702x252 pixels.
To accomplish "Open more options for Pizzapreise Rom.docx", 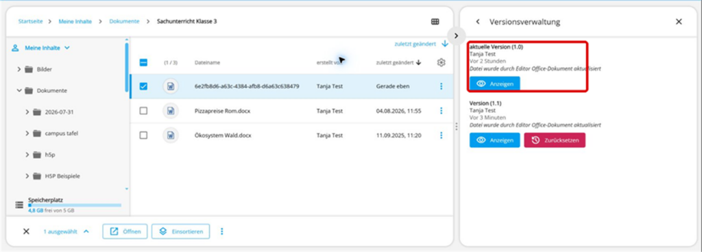I will [x=441, y=111].
